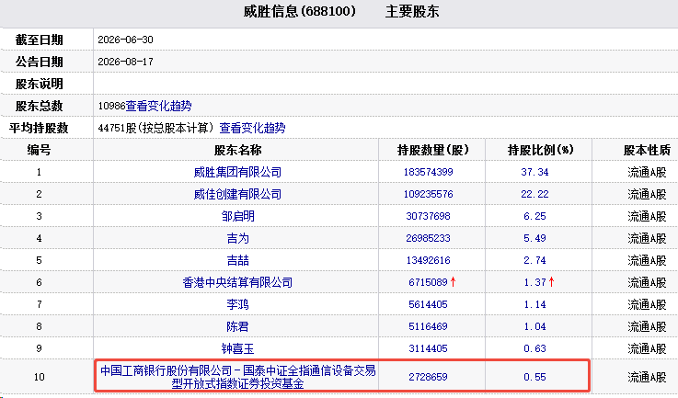Click 平均持股数 row label
The image size is (678, 398).
(39, 128)
